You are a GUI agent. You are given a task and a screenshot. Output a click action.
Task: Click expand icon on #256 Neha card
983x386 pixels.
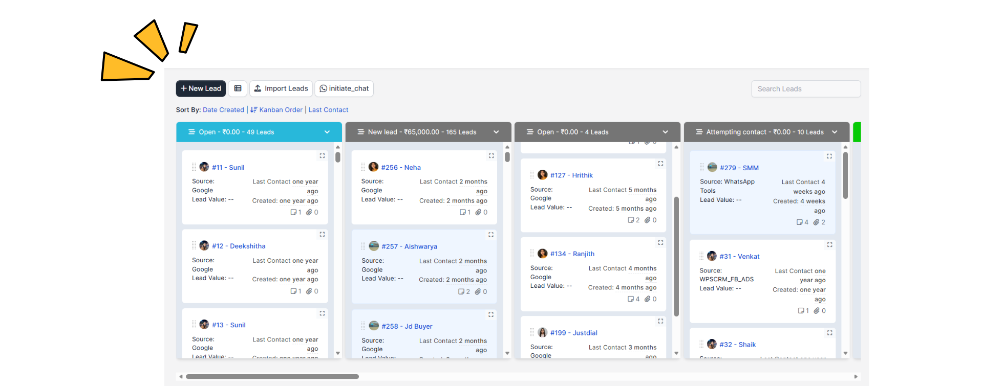491,156
